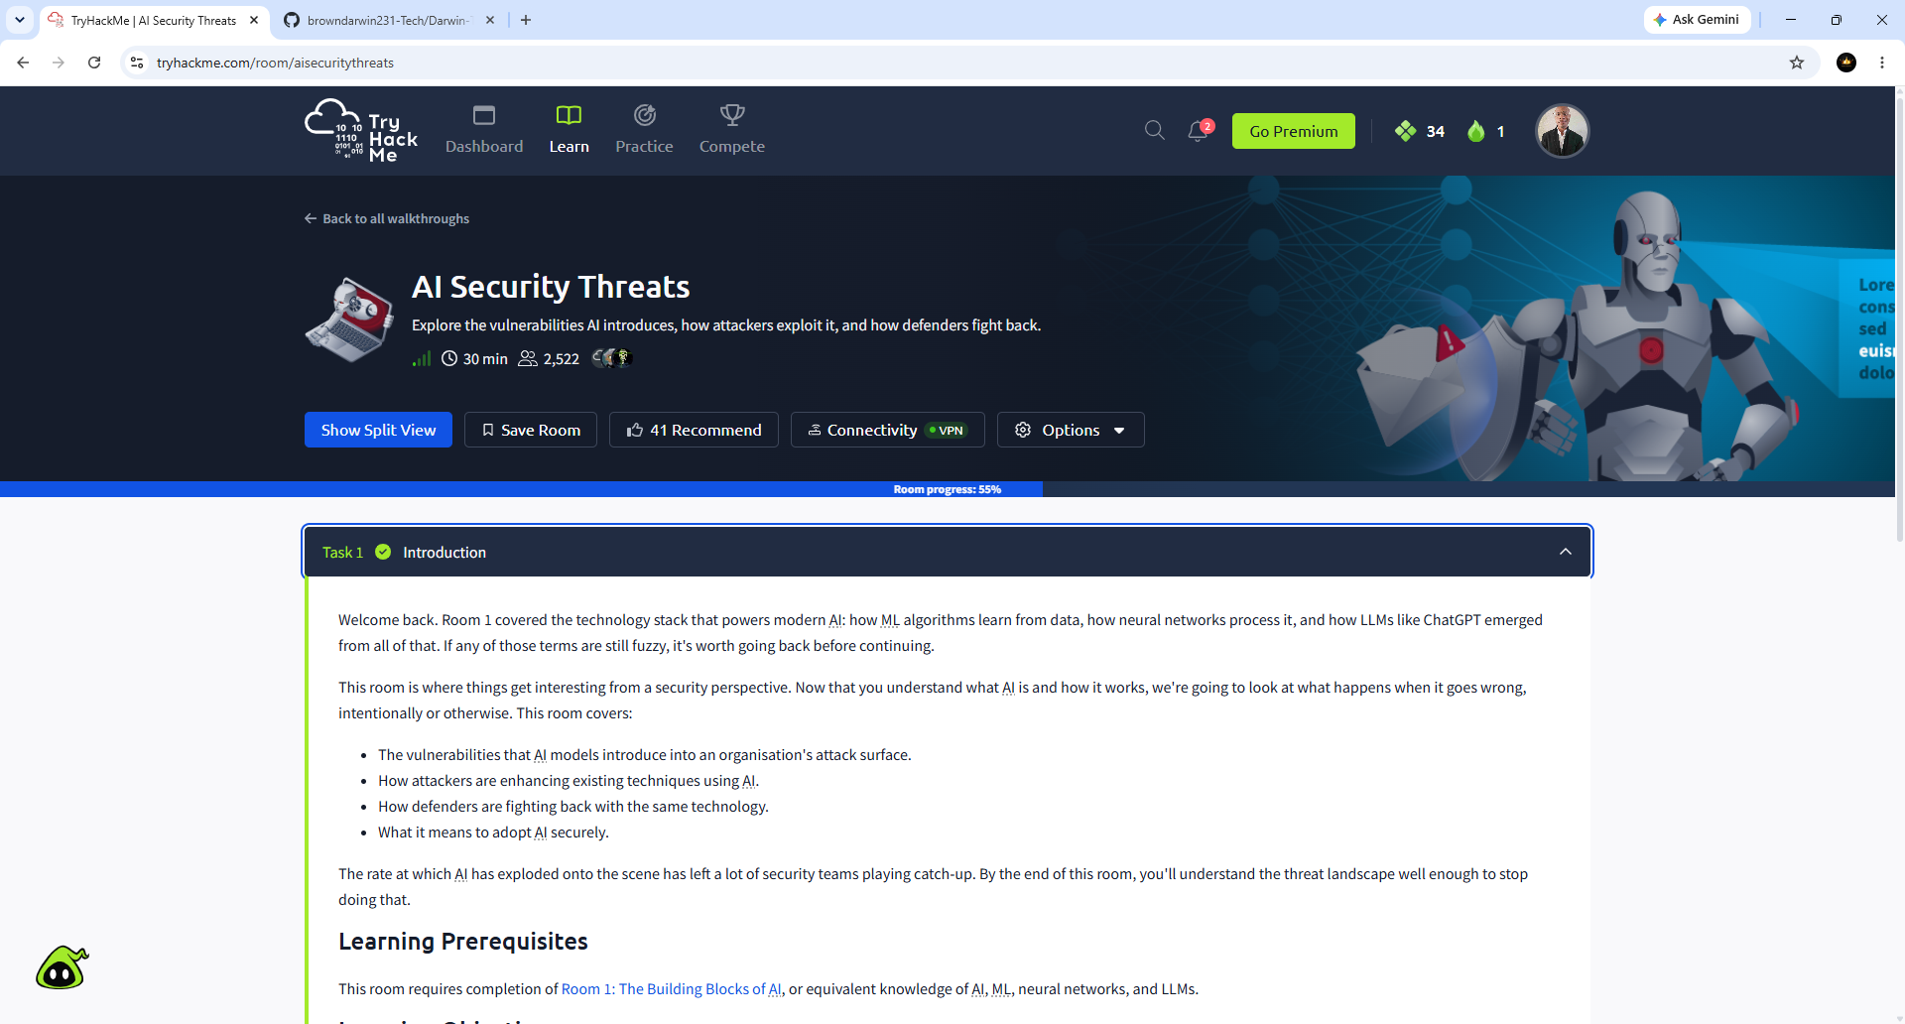Click the green mascot chat icon
The image size is (1905, 1024).
(63, 967)
